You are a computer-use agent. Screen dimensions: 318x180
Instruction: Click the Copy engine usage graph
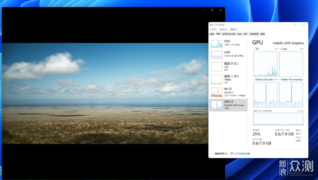[291, 64]
